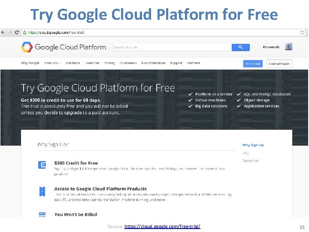Image resolution: width=309 pixels, height=232 pixels.
Task: Open the user profile avatar
Action: coord(288,47)
